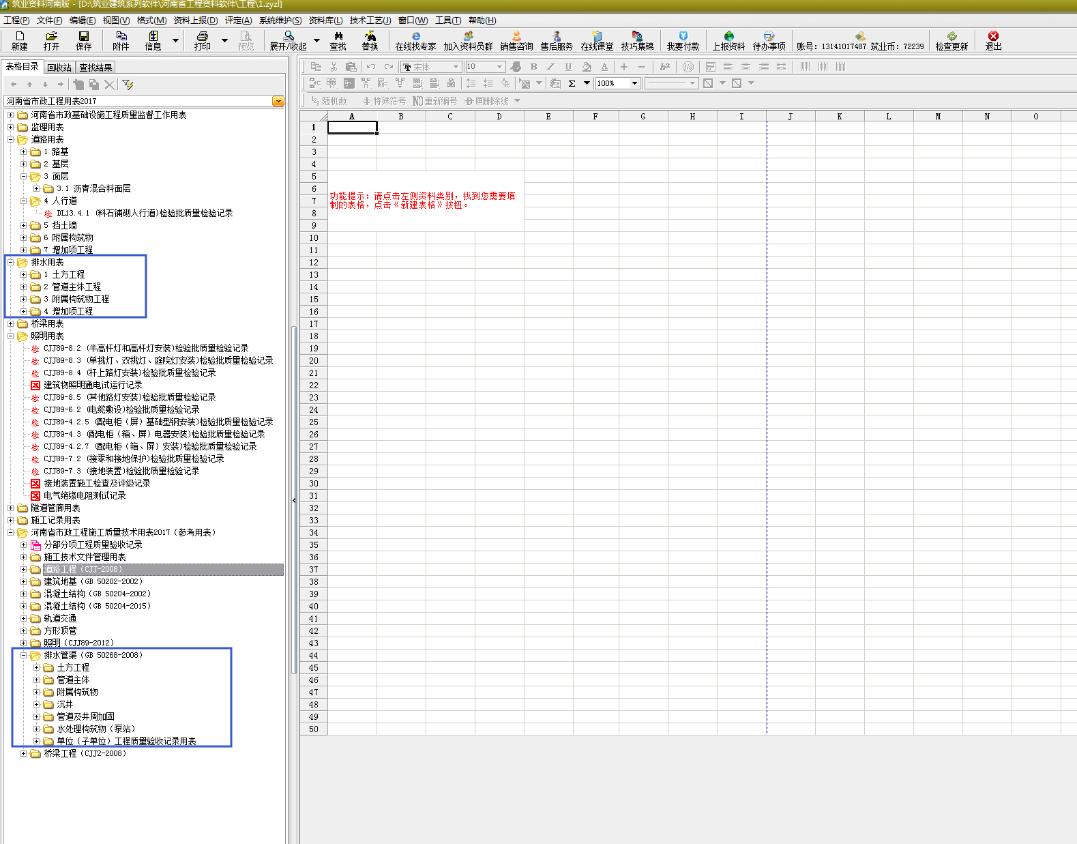Click the Σ sum icon
The width and height of the screenshot is (1077, 844).
coord(572,83)
